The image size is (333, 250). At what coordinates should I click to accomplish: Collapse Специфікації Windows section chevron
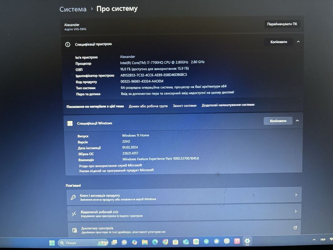pyautogui.click(x=297, y=121)
